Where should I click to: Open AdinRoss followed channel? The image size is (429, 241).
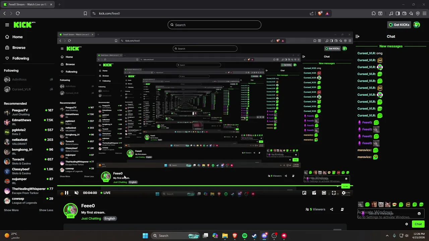(x=28, y=80)
